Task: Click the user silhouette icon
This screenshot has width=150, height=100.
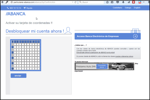Action: [68, 31]
